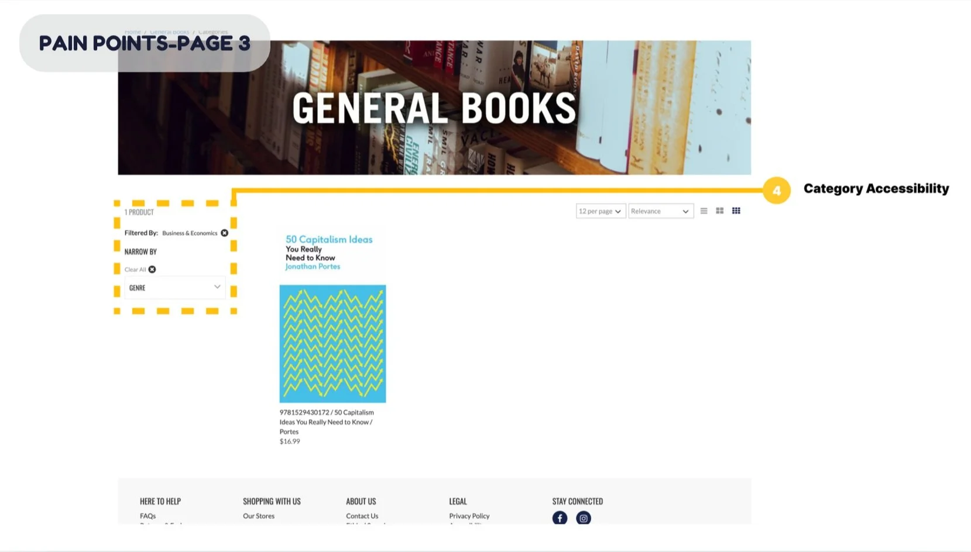971x552 pixels.
Task: Click the 1 Product count text
Action: click(139, 212)
